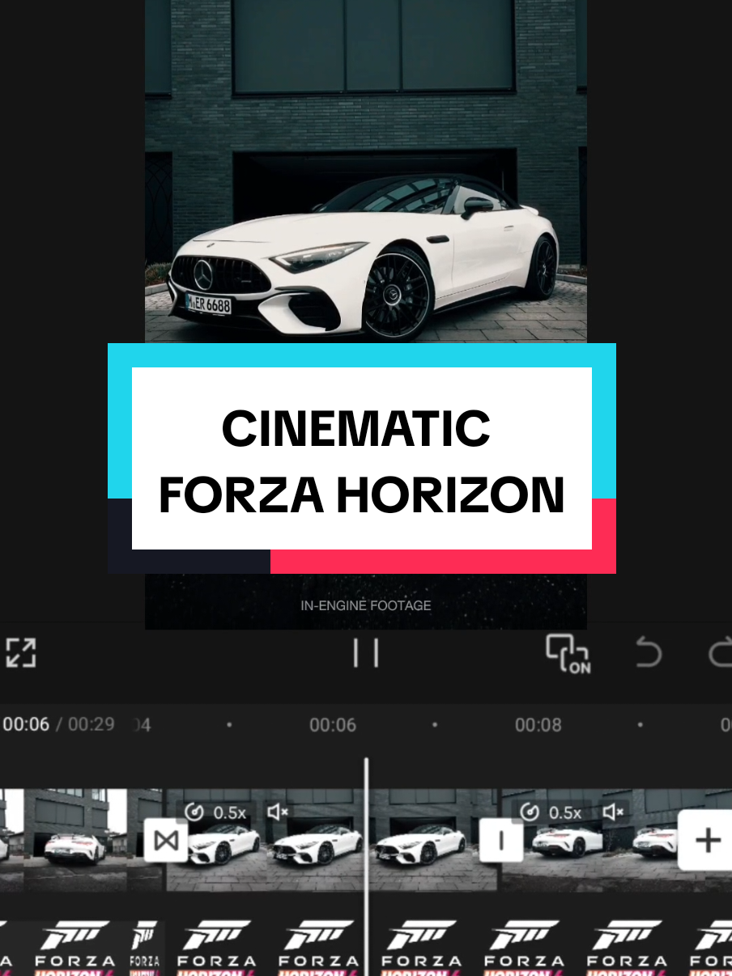Click the 00:06 ruler mark
Image resolution: width=732 pixels, height=976 pixels.
point(333,724)
